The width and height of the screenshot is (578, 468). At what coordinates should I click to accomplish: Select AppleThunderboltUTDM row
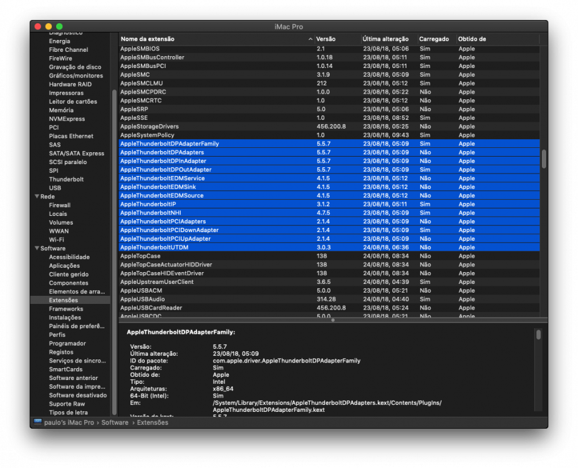point(329,247)
